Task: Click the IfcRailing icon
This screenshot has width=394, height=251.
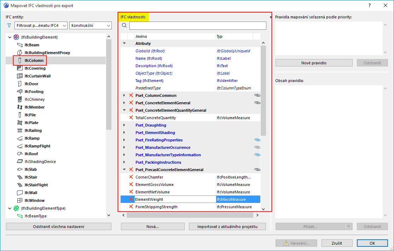Action: point(19,131)
